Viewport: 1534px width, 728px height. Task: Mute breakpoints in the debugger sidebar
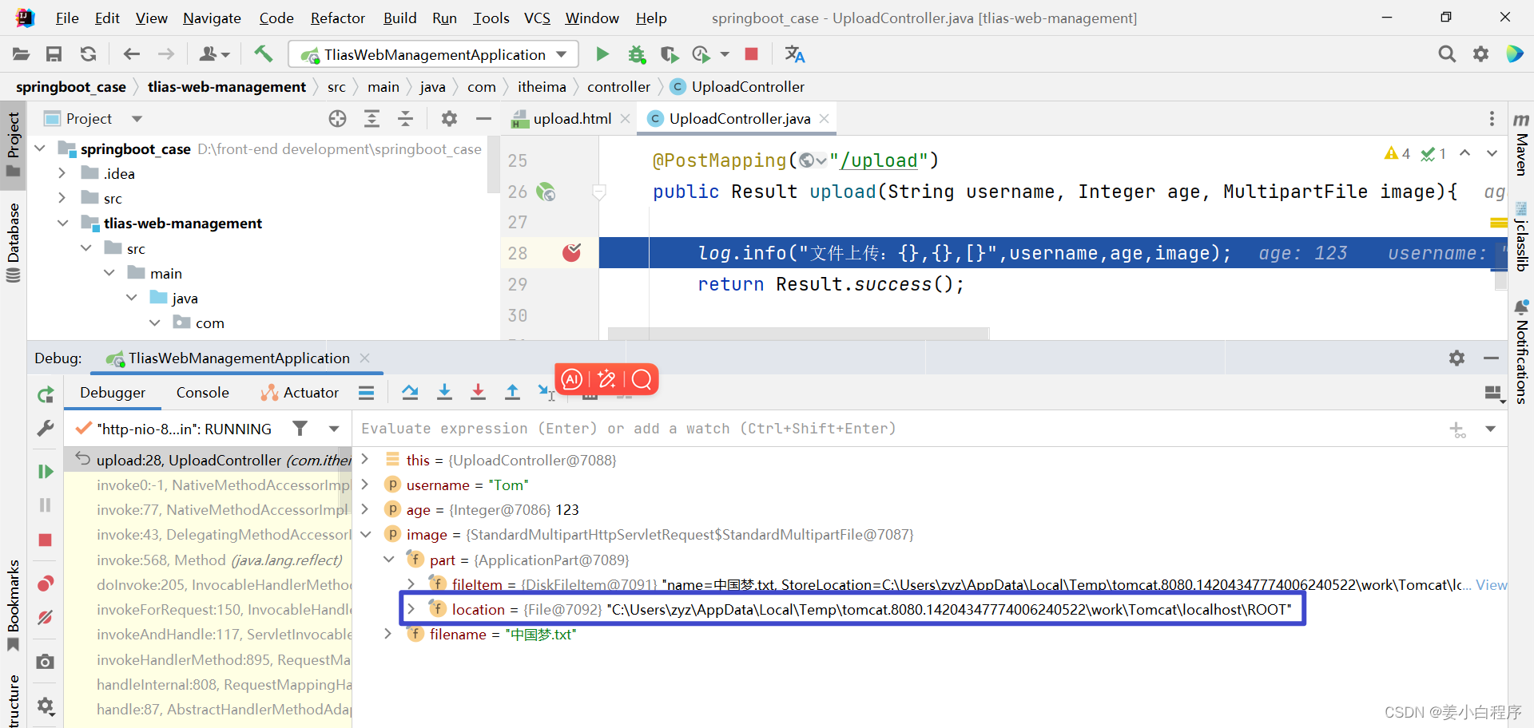(x=46, y=617)
